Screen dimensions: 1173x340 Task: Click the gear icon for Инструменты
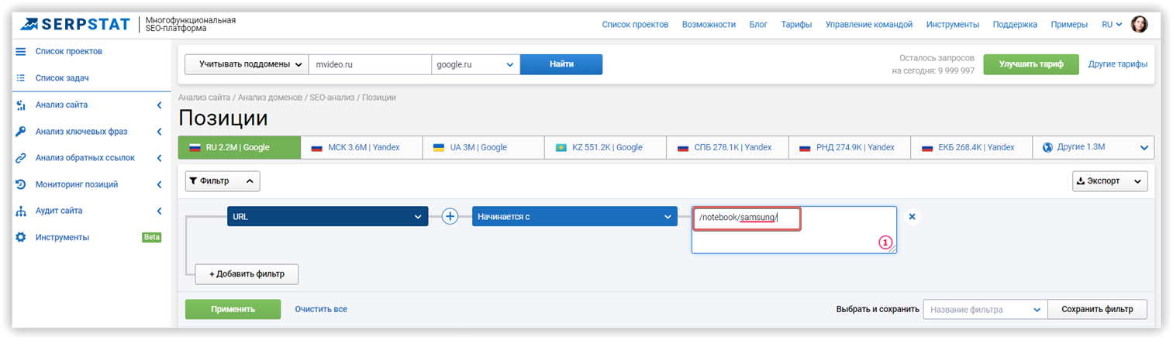point(21,237)
